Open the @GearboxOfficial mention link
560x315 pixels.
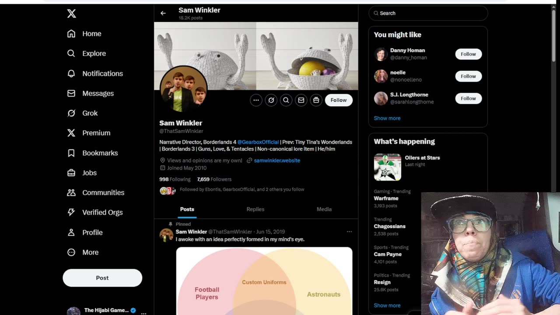point(258,142)
